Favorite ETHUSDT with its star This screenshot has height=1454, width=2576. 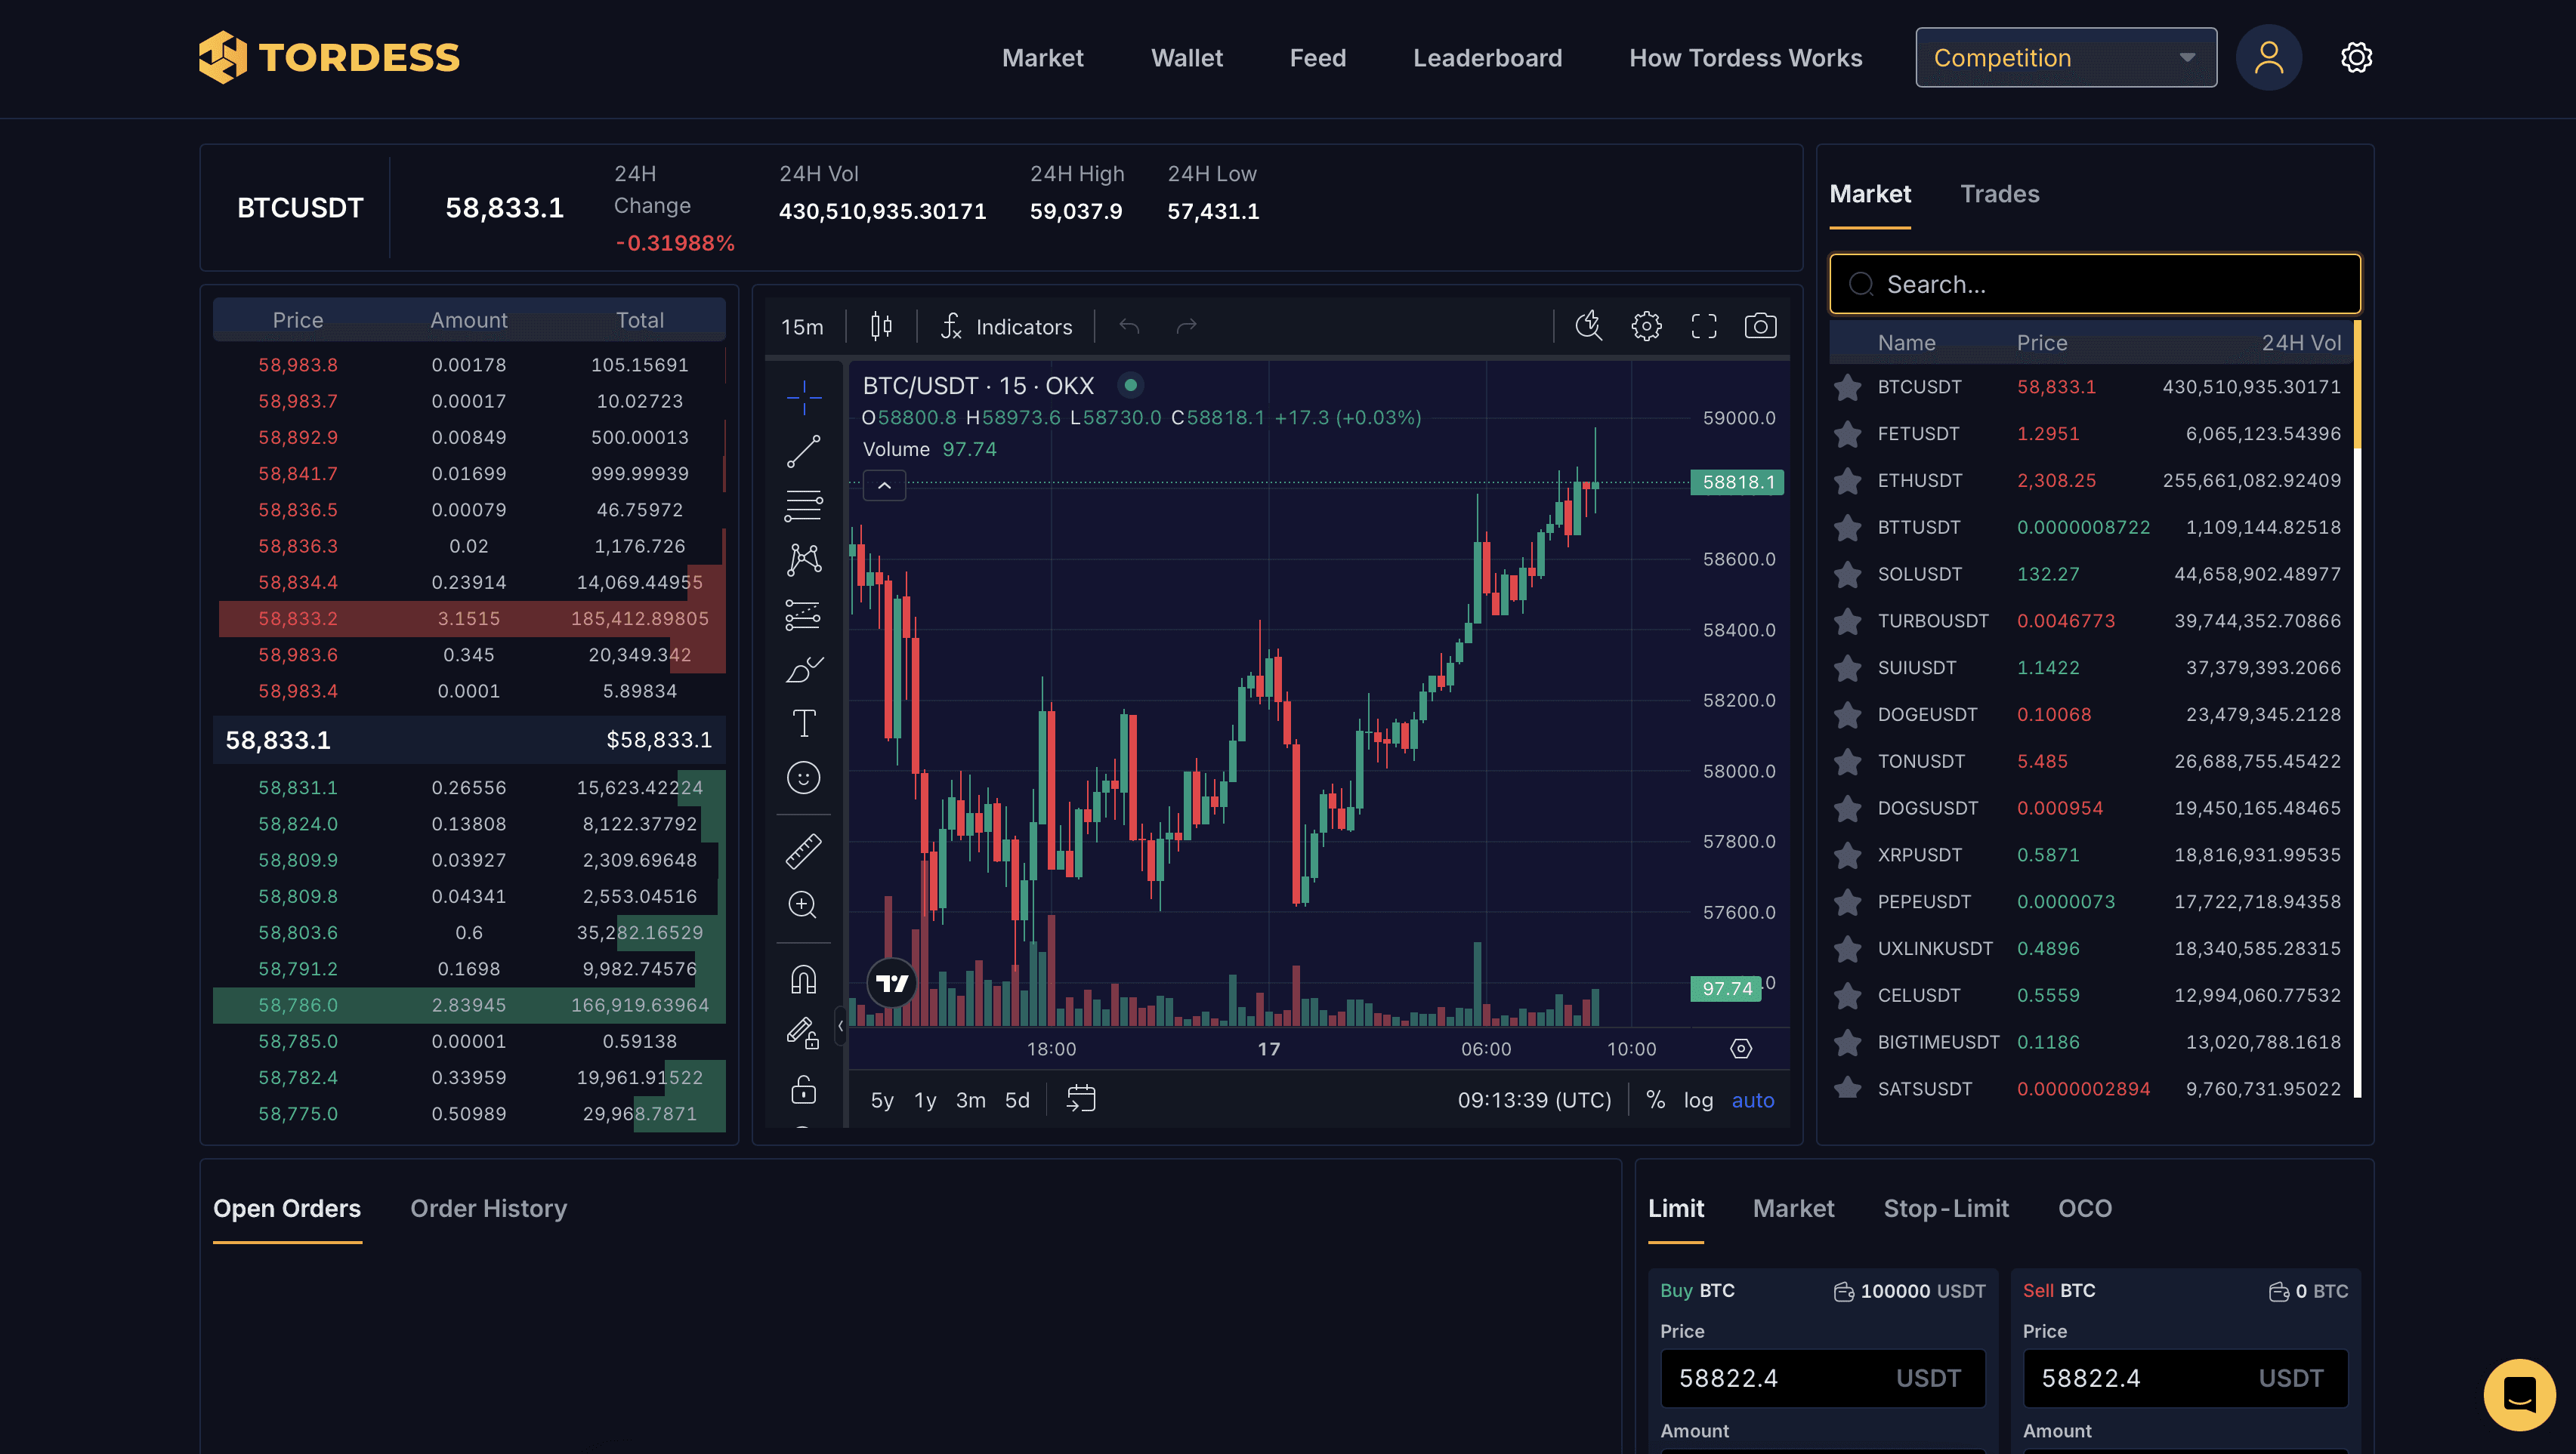tap(1848, 481)
